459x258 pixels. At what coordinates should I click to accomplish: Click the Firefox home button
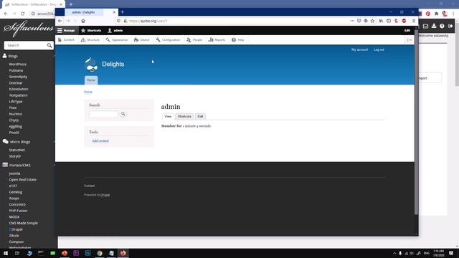(83, 21)
